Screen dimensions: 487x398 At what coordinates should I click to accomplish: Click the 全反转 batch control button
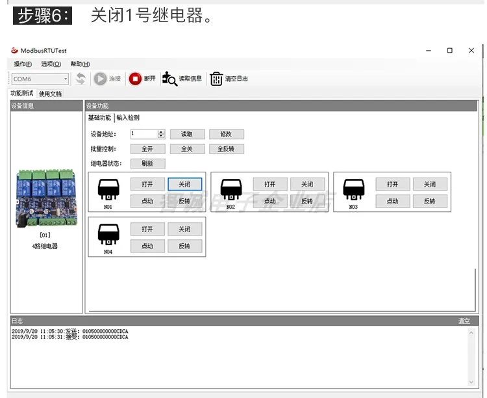click(227, 149)
